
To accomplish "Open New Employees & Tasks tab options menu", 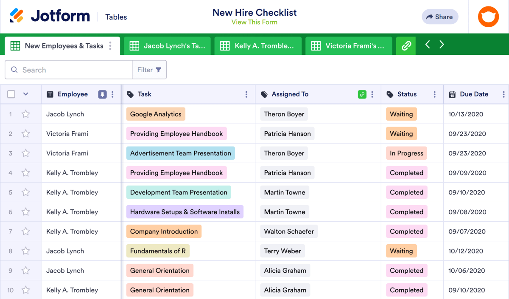I will 110,46.
